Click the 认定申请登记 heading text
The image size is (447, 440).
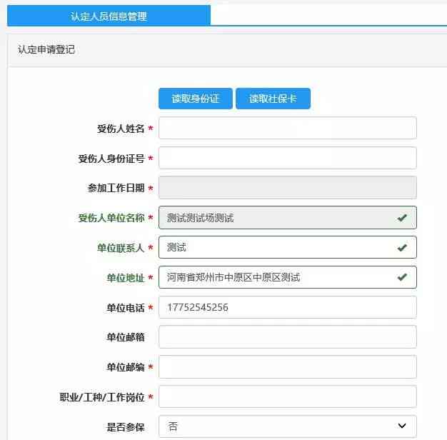[x=46, y=49]
